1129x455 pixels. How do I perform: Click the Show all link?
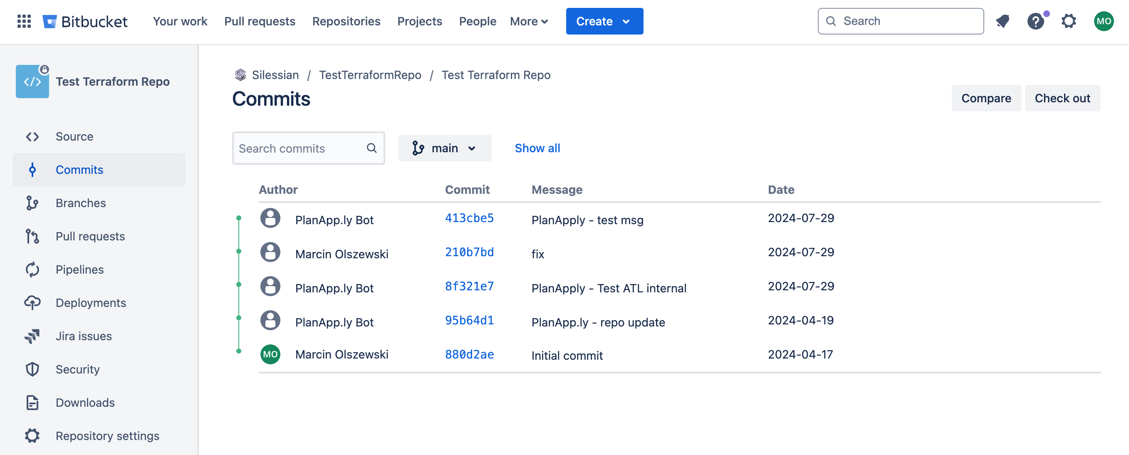(537, 148)
